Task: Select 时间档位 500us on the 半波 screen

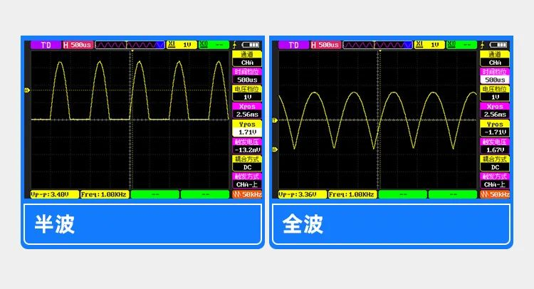Action: (x=247, y=76)
